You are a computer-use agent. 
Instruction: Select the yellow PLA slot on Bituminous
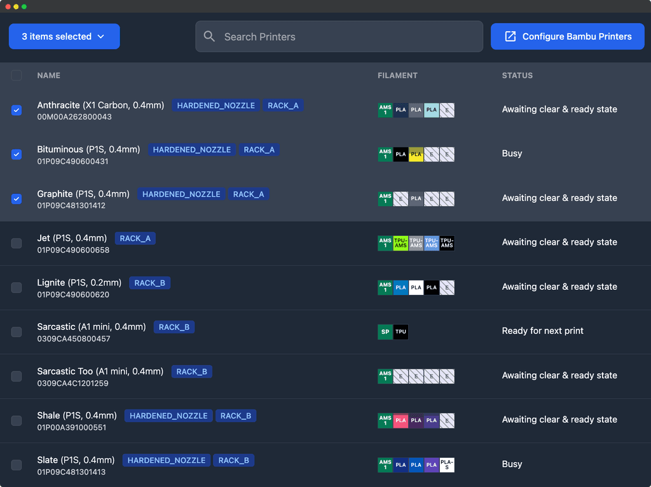(416, 154)
